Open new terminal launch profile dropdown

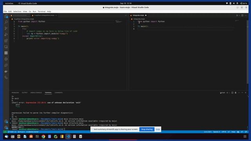(229, 93)
